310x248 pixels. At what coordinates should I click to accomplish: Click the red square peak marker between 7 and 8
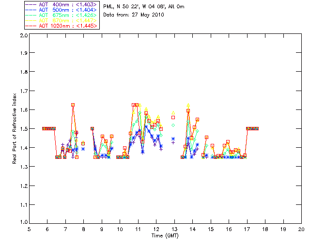pyautogui.click(x=73, y=105)
